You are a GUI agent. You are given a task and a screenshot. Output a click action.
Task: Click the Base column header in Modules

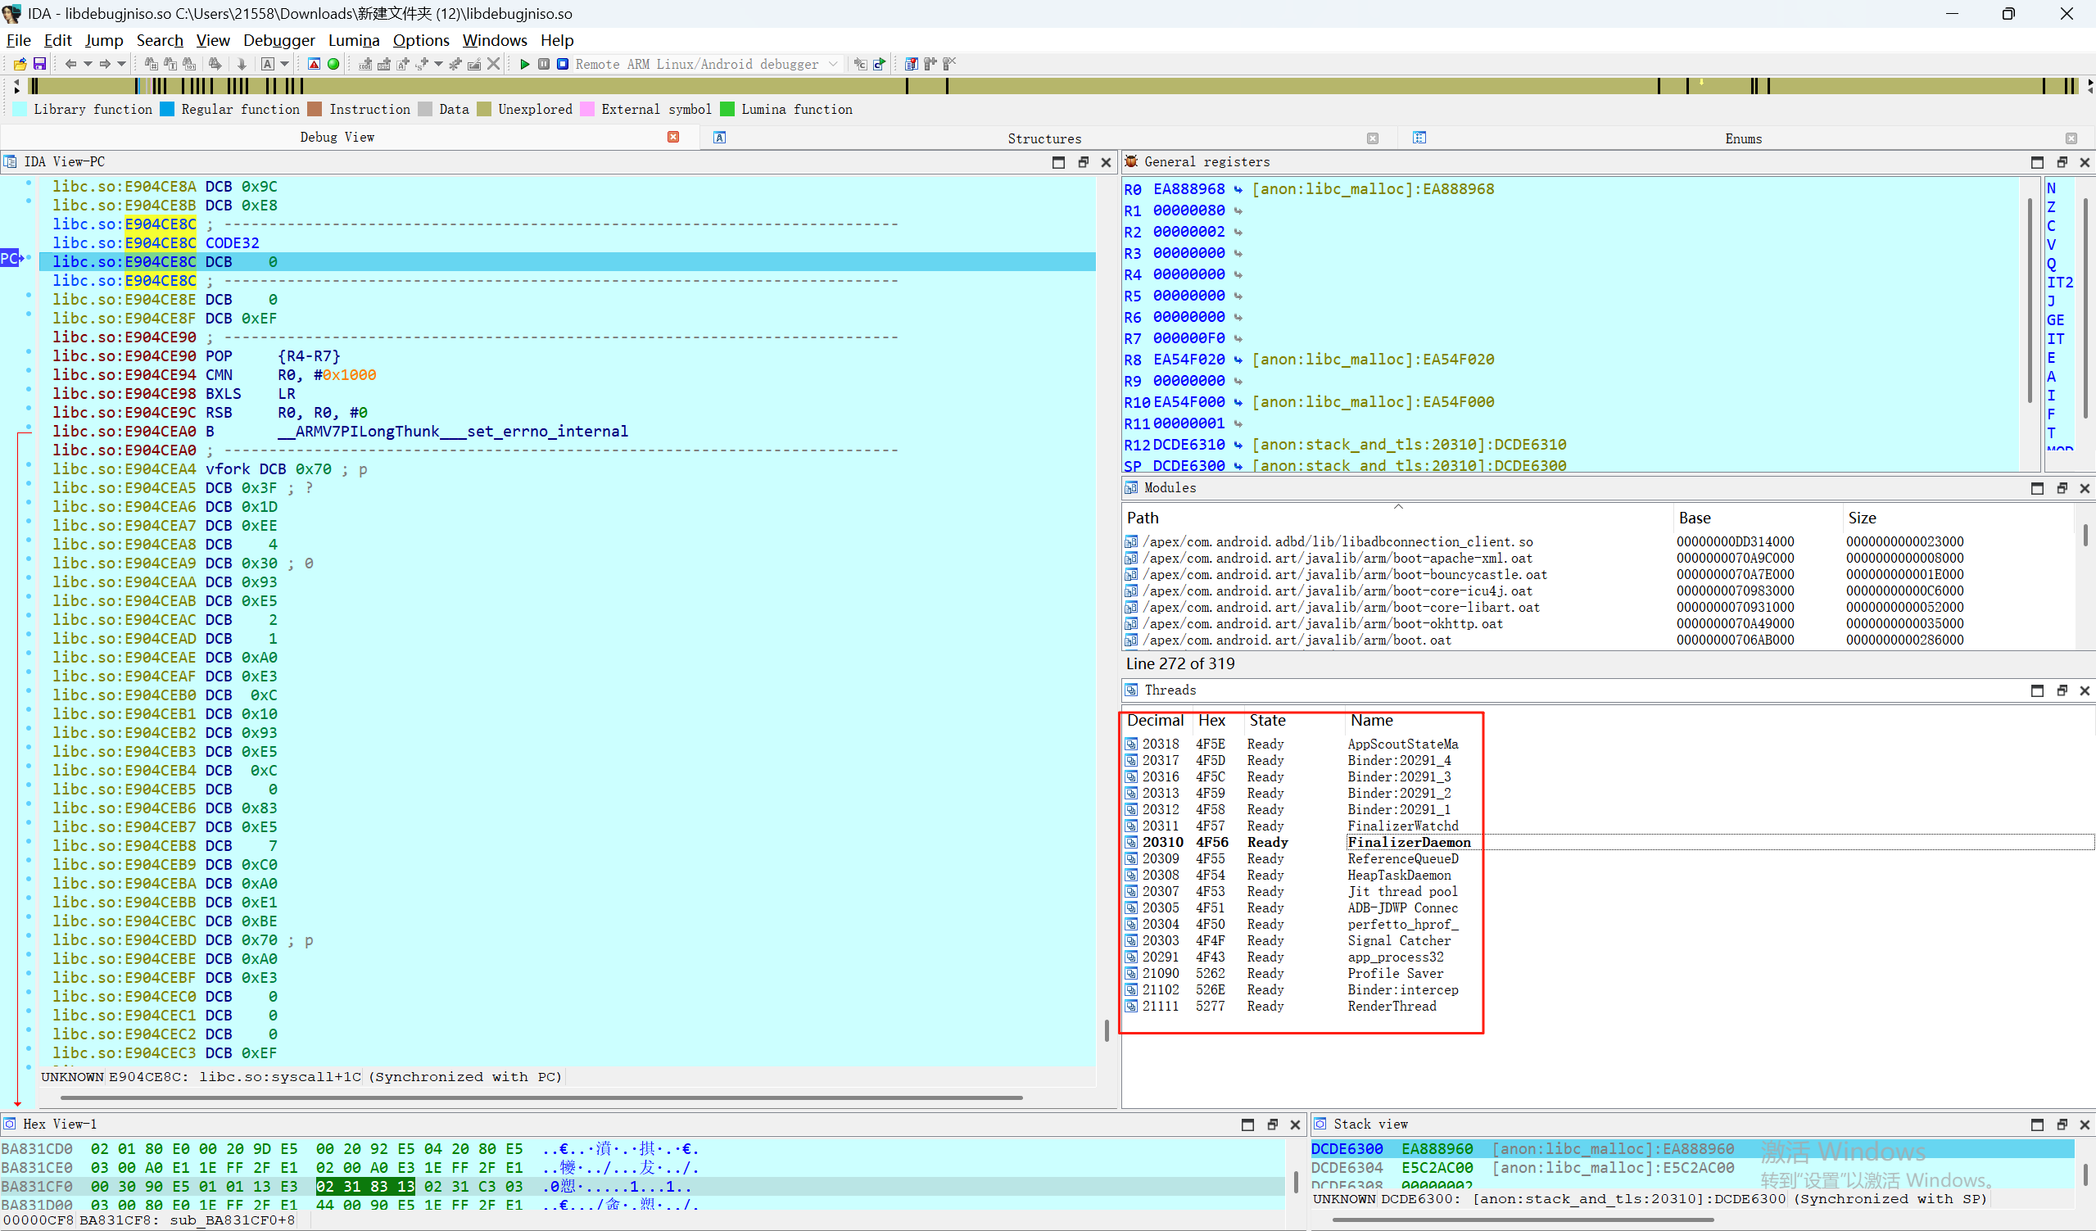(1695, 518)
